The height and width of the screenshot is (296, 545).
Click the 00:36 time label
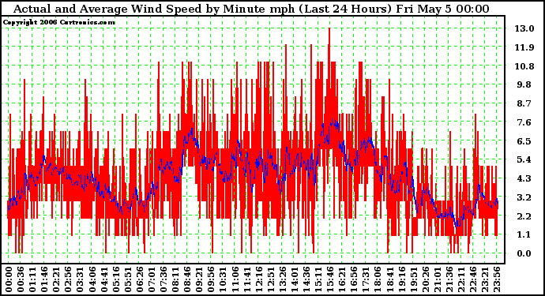(21, 279)
